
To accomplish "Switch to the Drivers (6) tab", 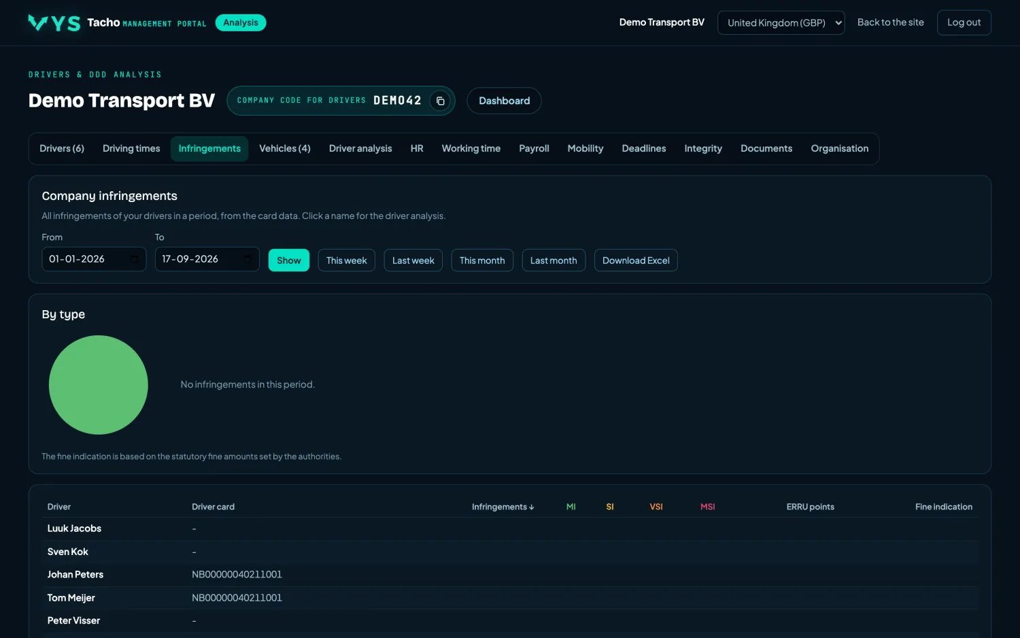I will (62, 148).
